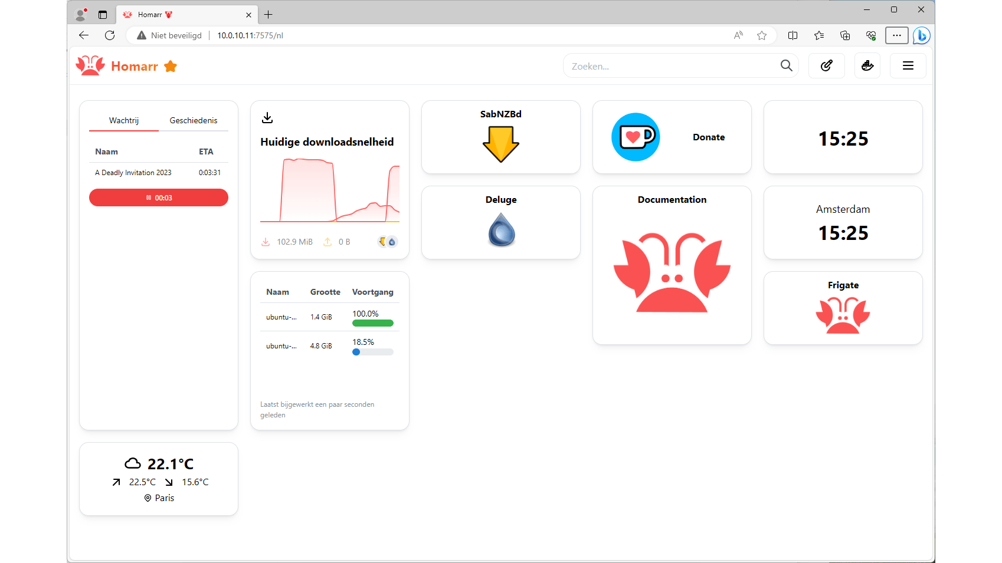
Task: Open the browser Favorites dropdown
Action: (818, 35)
